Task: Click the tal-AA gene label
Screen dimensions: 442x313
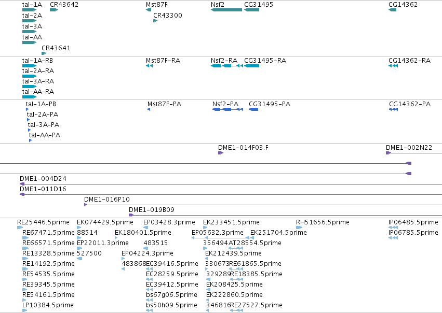Action: pyautogui.click(x=32, y=37)
